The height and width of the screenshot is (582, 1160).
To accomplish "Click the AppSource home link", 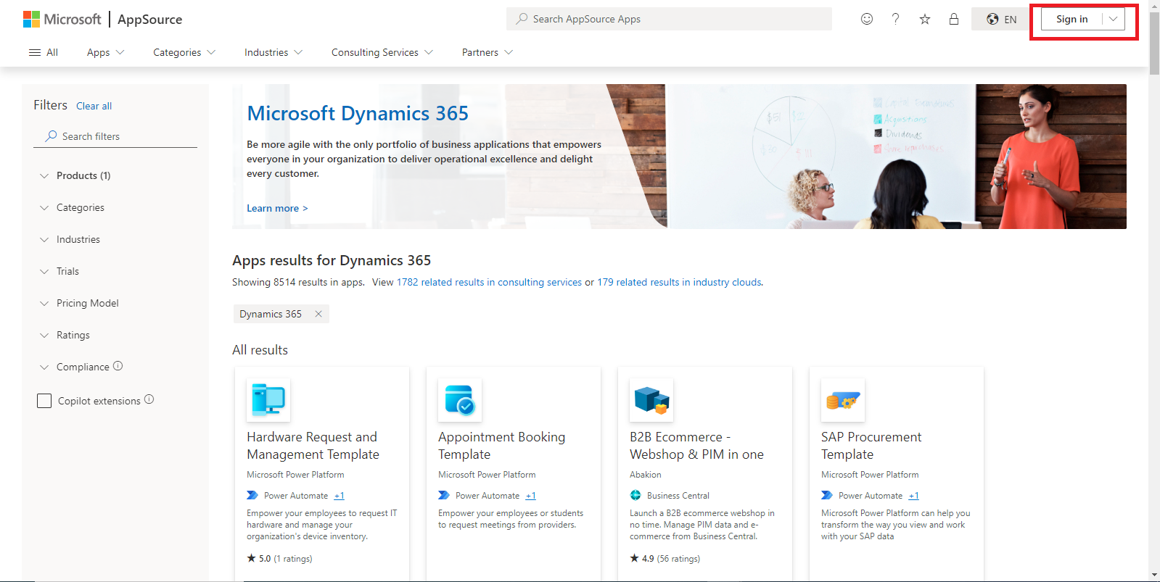I will click(x=150, y=20).
